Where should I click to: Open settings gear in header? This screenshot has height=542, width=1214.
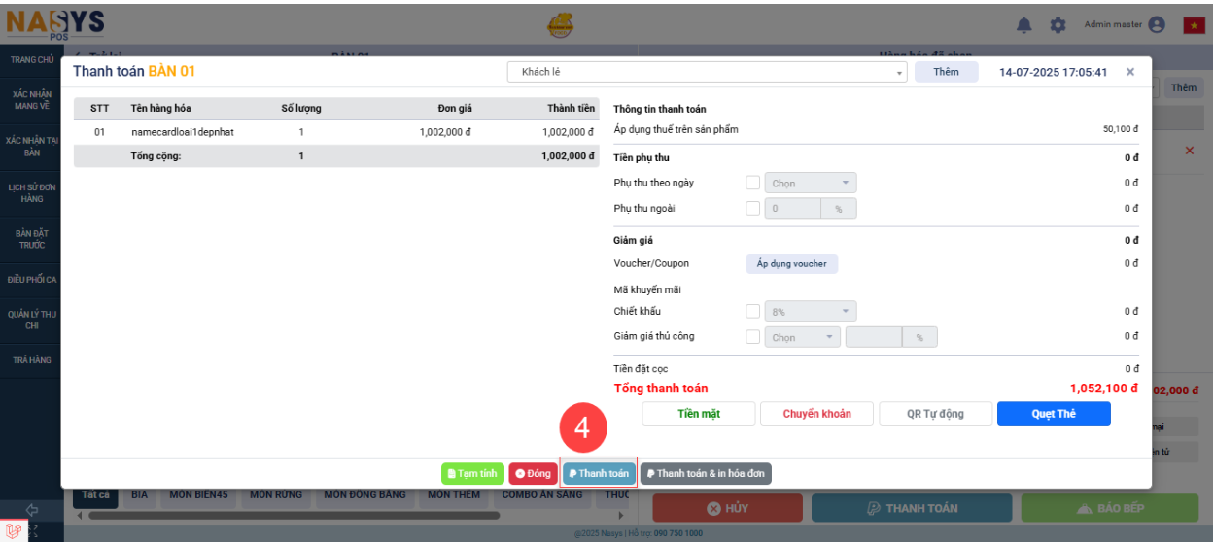[1058, 25]
